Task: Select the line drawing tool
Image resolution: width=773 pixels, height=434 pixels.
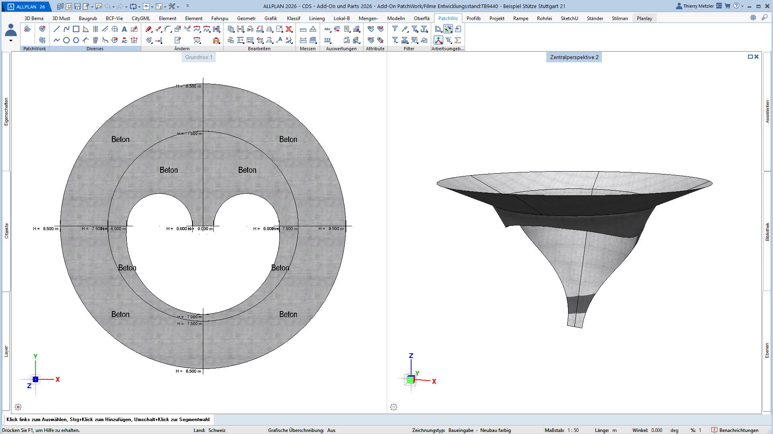Action: coord(57,29)
